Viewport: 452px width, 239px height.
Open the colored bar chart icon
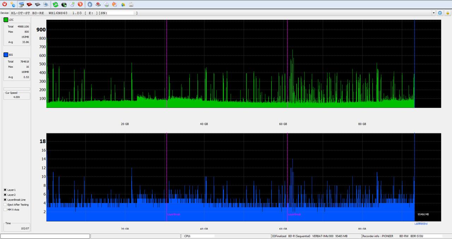click(123, 4)
